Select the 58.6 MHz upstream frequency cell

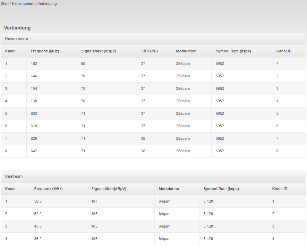[x=38, y=201]
